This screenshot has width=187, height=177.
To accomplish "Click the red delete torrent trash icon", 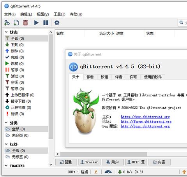I will [25, 23].
